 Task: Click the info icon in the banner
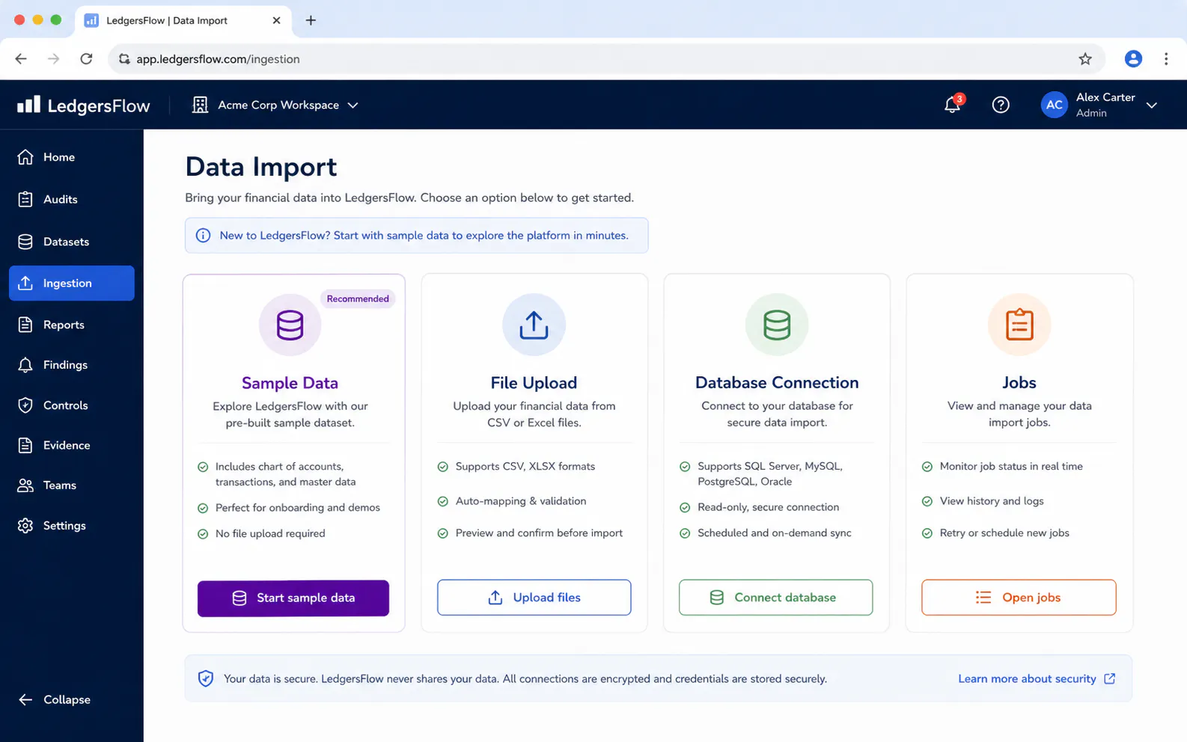tap(203, 236)
